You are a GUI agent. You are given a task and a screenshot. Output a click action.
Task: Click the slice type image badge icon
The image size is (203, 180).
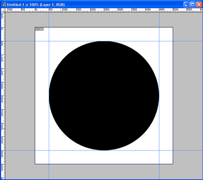pos(41,29)
